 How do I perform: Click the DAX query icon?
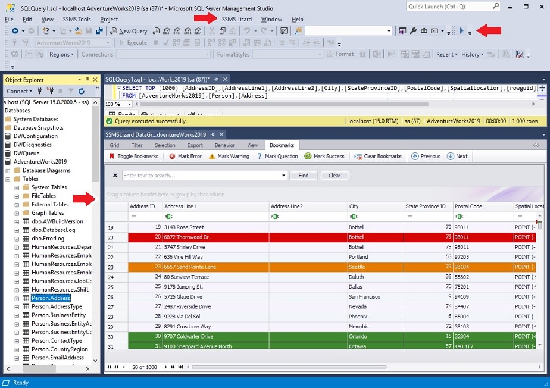(198, 31)
